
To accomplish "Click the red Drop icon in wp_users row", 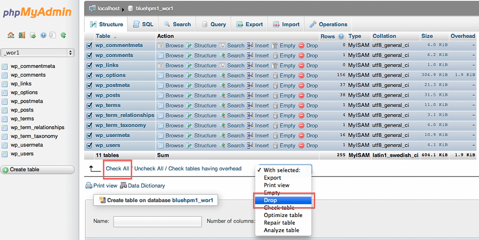I will [301, 146].
